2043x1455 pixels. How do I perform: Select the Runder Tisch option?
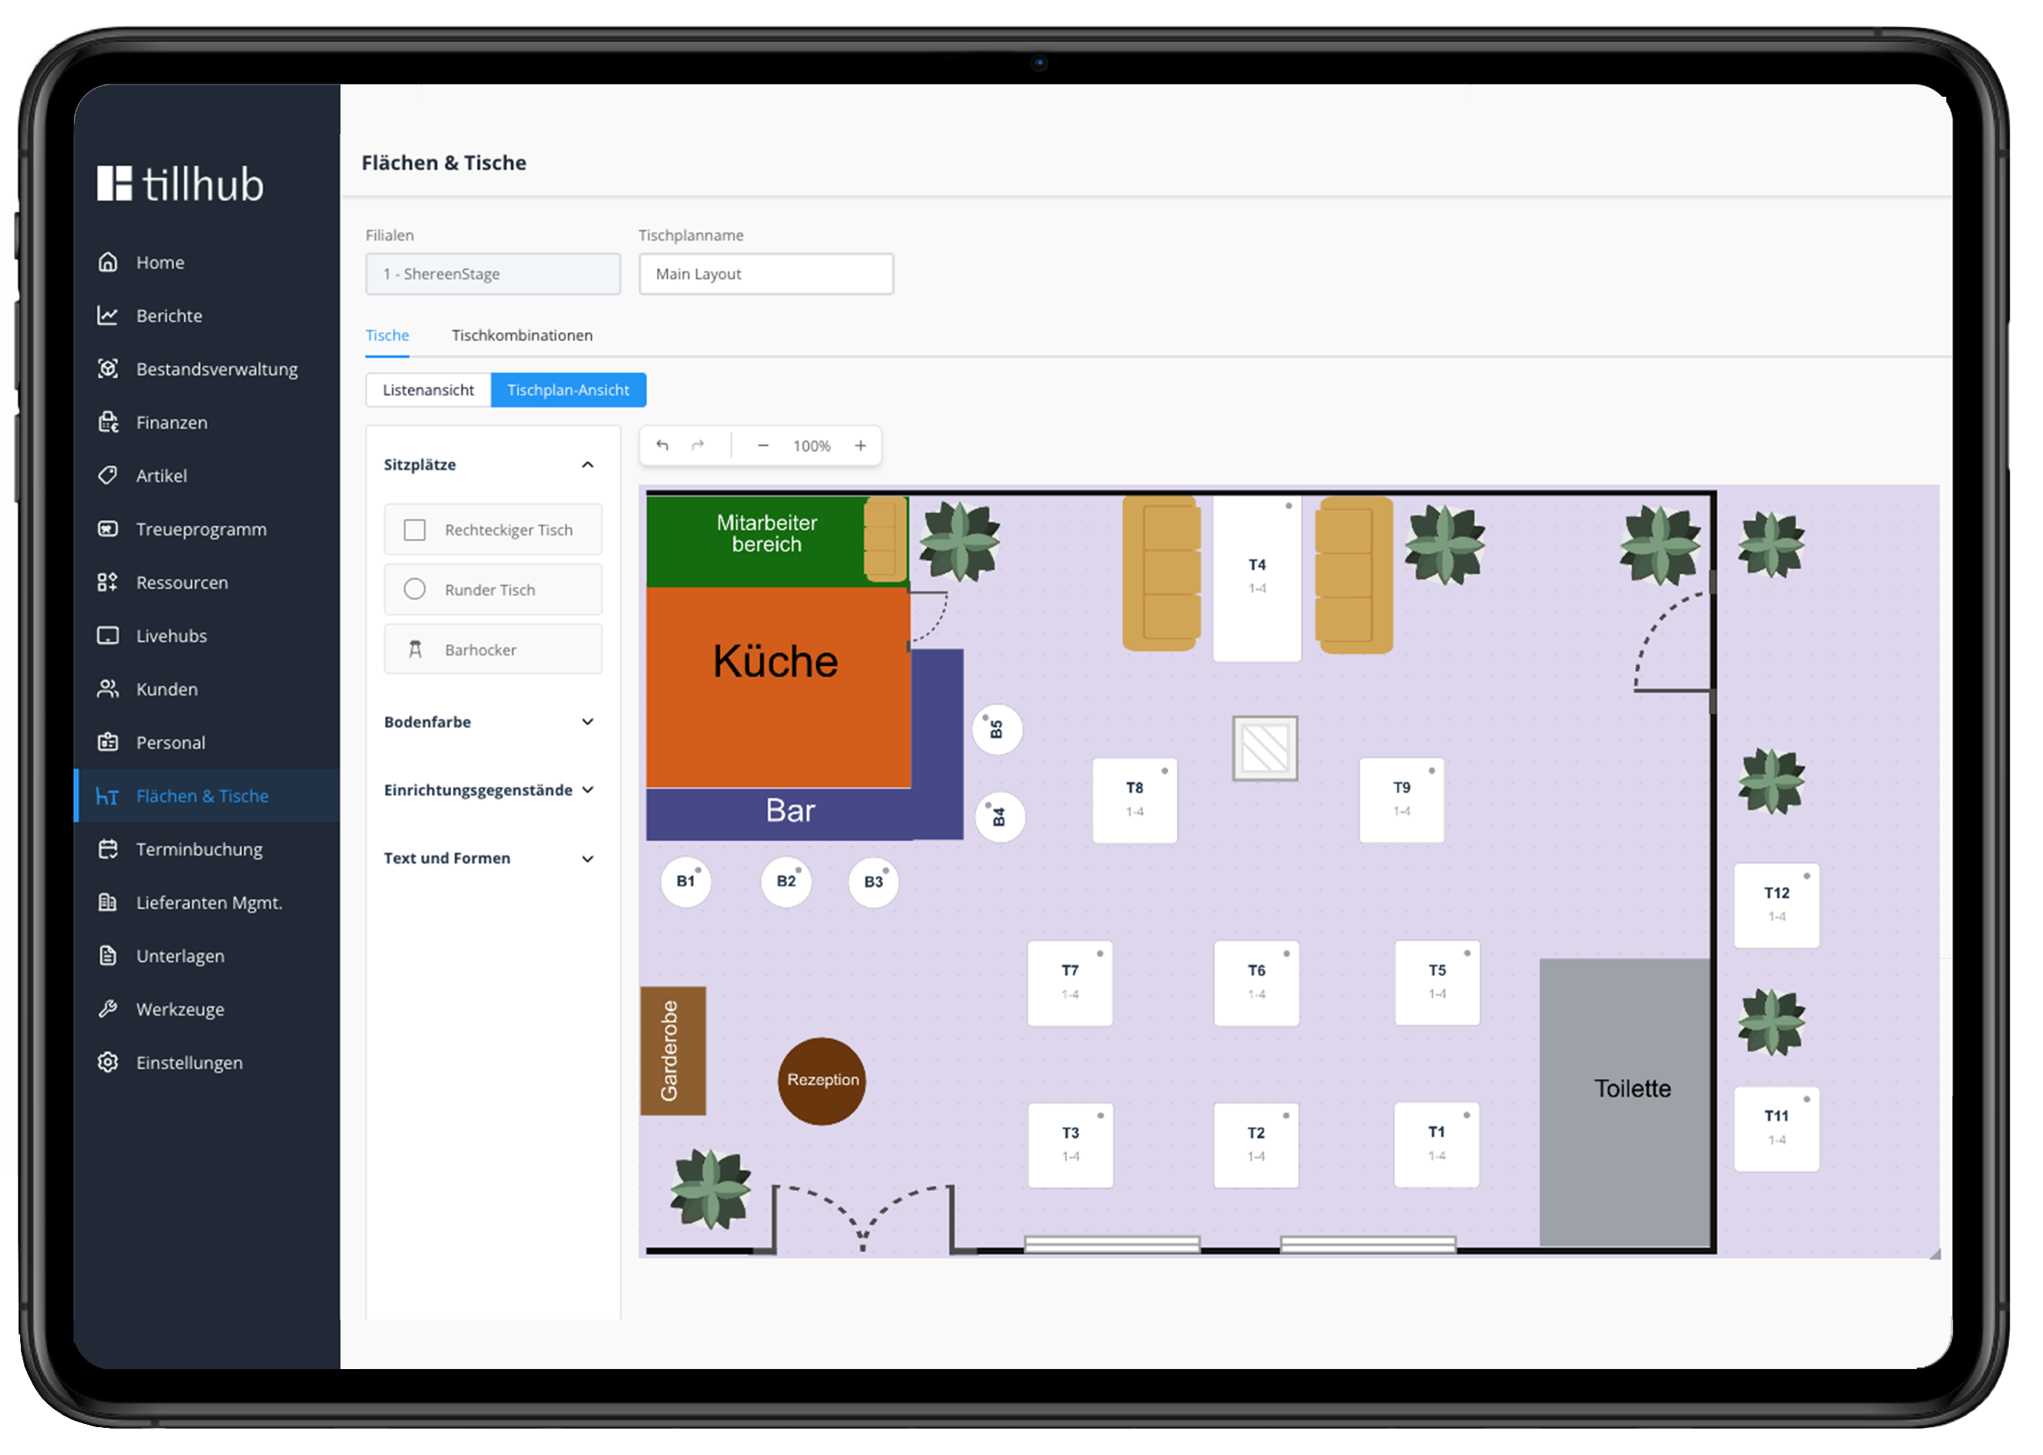tap(493, 590)
